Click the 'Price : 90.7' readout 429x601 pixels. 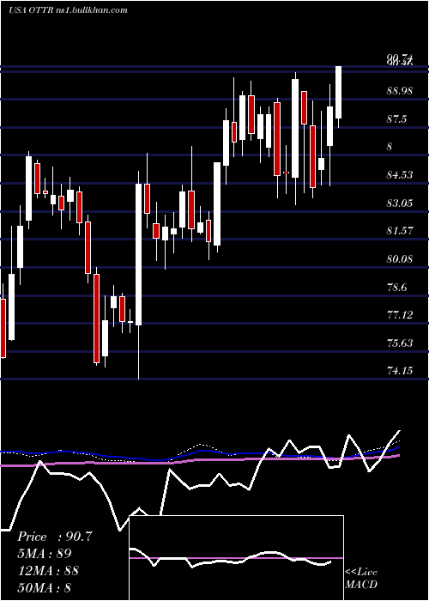tap(55, 537)
